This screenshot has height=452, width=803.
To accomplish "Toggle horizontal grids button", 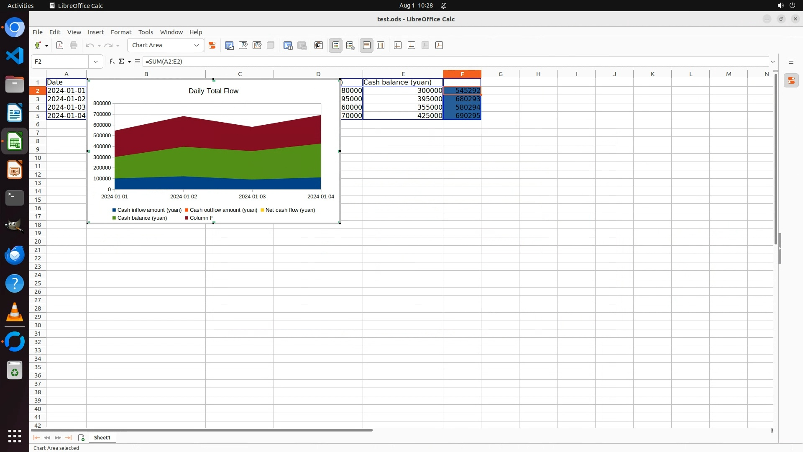I will [367, 45].
